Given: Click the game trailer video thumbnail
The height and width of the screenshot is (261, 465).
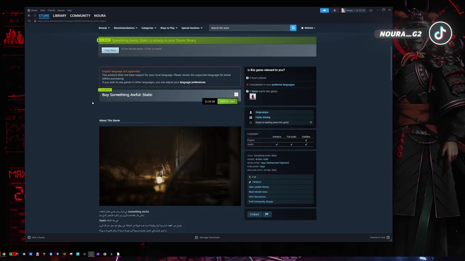Looking at the screenshot, I should pos(170,166).
